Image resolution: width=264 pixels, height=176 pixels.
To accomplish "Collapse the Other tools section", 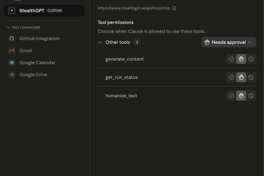I will (100, 42).
